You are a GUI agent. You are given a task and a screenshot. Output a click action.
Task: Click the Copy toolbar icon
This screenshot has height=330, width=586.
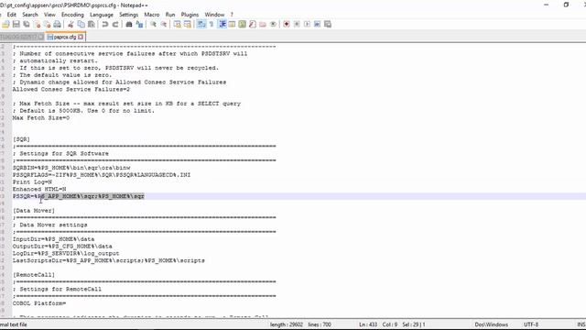click(x=81, y=25)
